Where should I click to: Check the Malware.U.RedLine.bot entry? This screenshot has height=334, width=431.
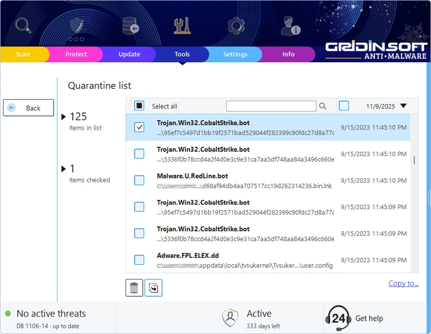(139, 180)
